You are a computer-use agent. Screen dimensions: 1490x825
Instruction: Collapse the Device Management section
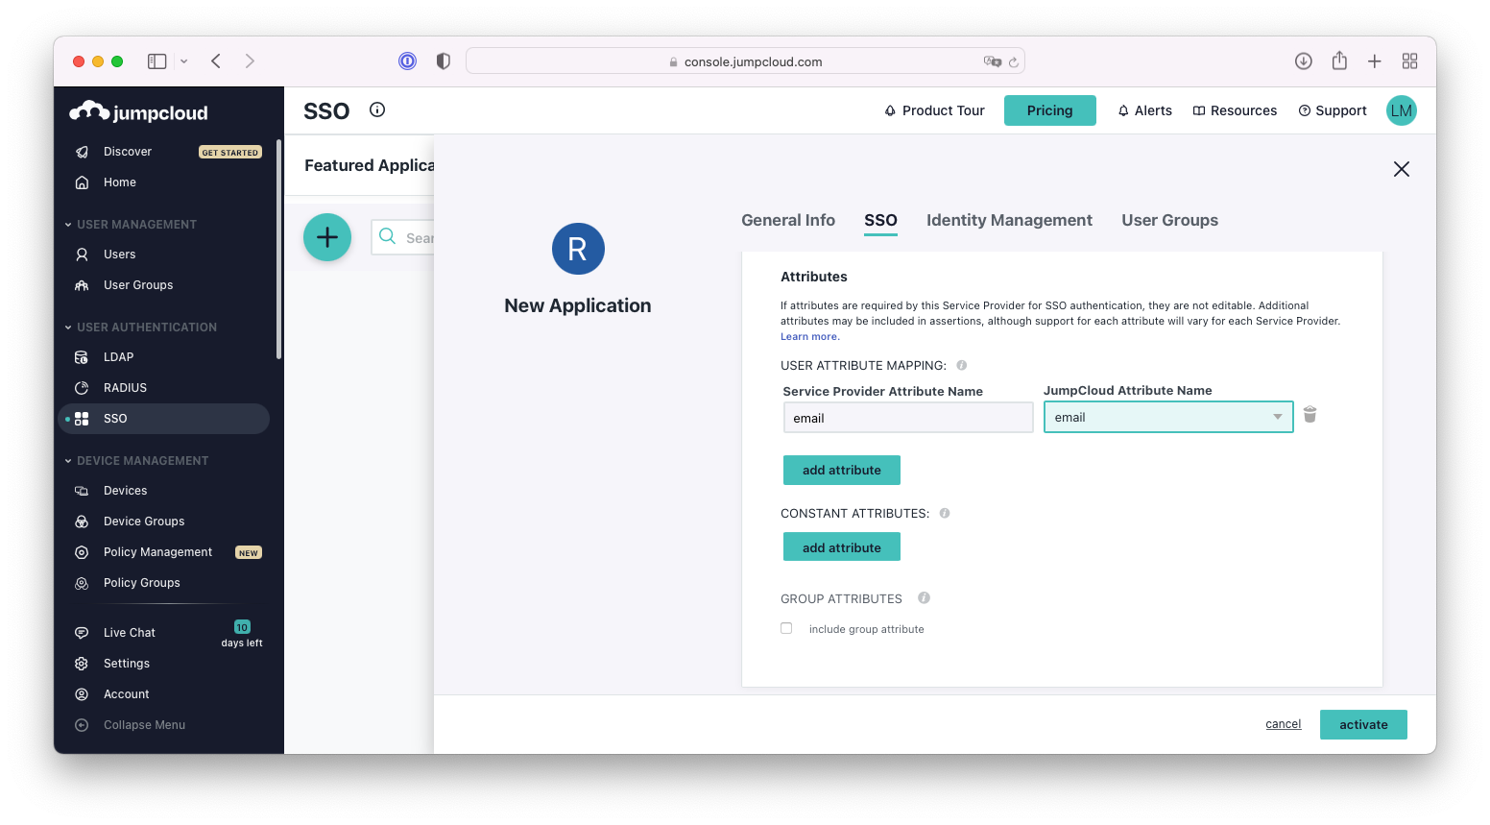[68, 461]
